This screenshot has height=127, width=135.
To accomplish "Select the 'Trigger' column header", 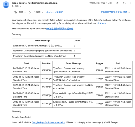I will [x=99, y=63].
